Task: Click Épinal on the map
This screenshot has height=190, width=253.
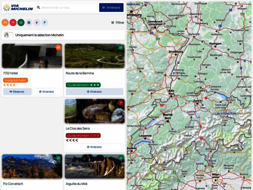Action: pos(140,68)
